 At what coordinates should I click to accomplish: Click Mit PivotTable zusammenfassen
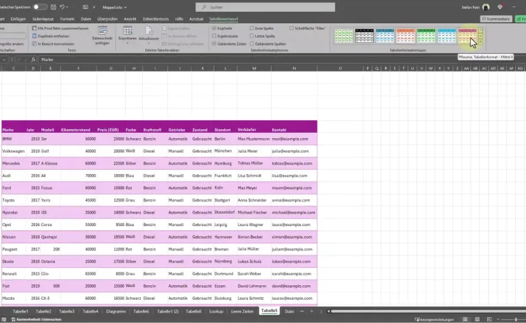[60, 28]
